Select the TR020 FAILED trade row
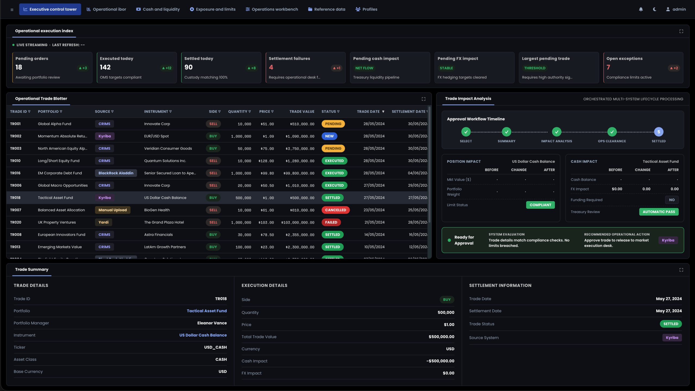695x391 pixels. pyautogui.click(x=217, y=222)
